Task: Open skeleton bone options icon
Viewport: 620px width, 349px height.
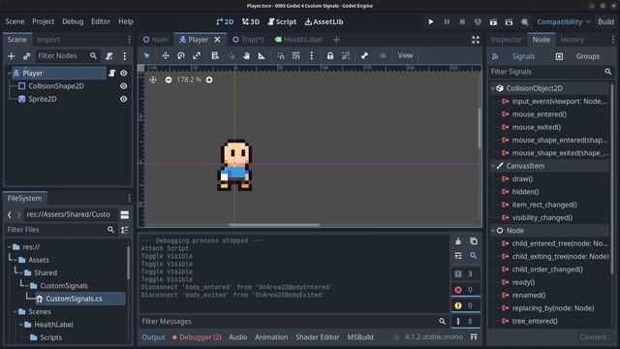Action: [364, 56]
